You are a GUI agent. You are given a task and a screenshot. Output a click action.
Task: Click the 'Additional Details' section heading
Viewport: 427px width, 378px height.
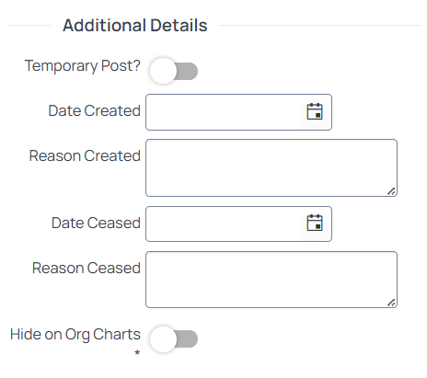tap(135, 25)
